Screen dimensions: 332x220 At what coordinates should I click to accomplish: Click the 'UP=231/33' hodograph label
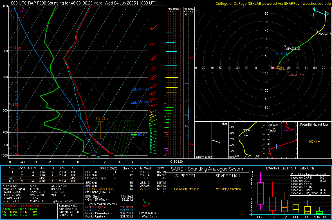pos(293,49)
